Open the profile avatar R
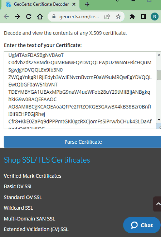Viewport: 161px width, 237px height. tap(155, 17)
